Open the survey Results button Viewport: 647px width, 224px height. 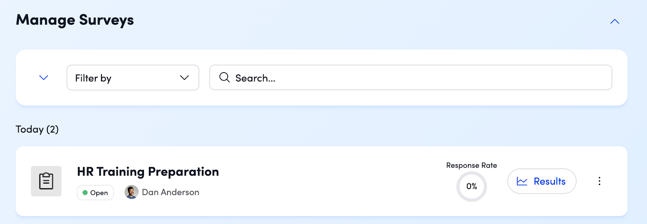click(542, 181)
